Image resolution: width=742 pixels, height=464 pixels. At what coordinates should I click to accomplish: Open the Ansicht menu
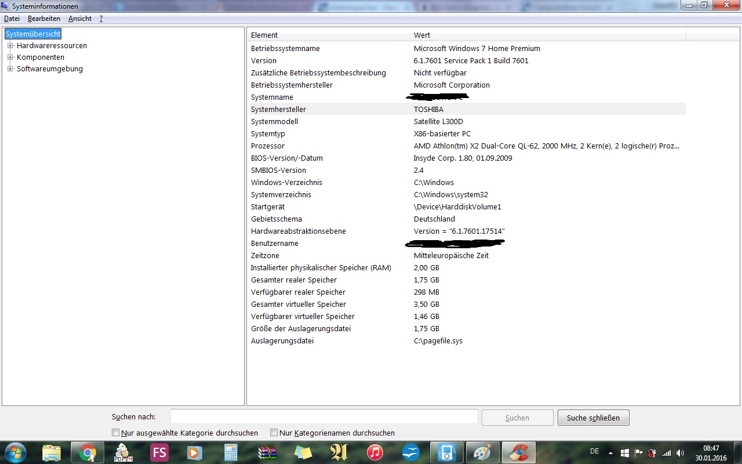80,19
